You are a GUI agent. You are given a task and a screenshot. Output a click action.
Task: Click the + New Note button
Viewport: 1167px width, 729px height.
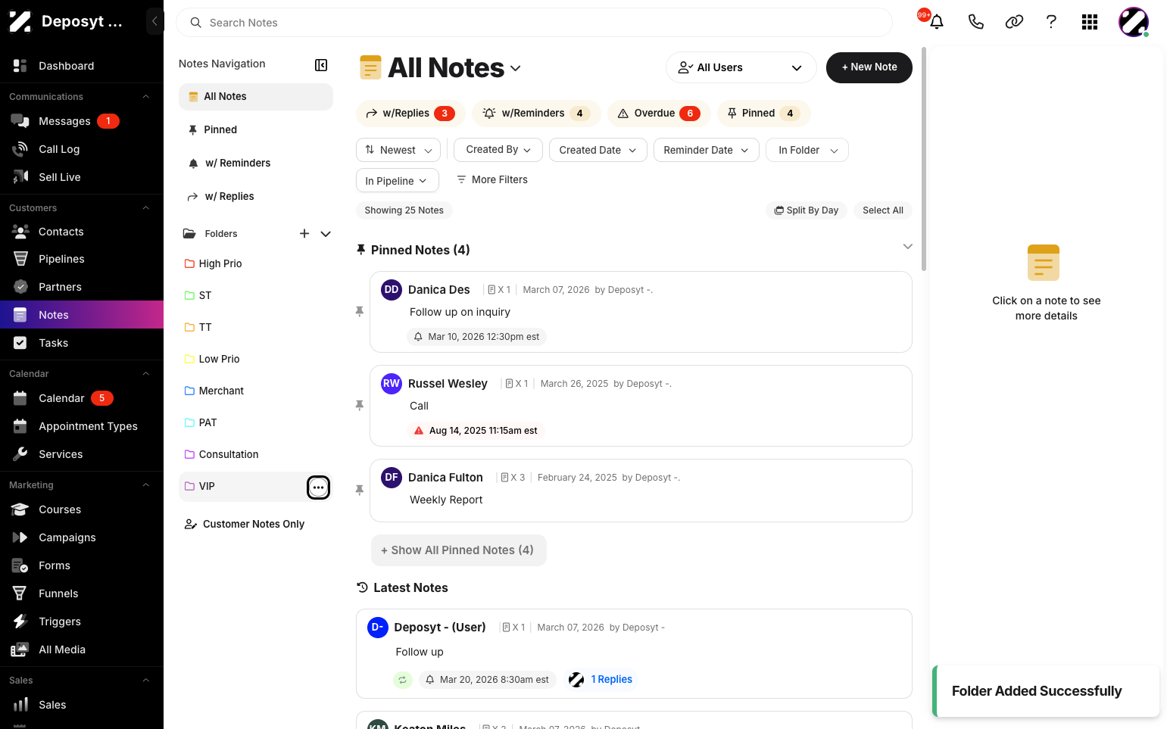coord(869,67)
